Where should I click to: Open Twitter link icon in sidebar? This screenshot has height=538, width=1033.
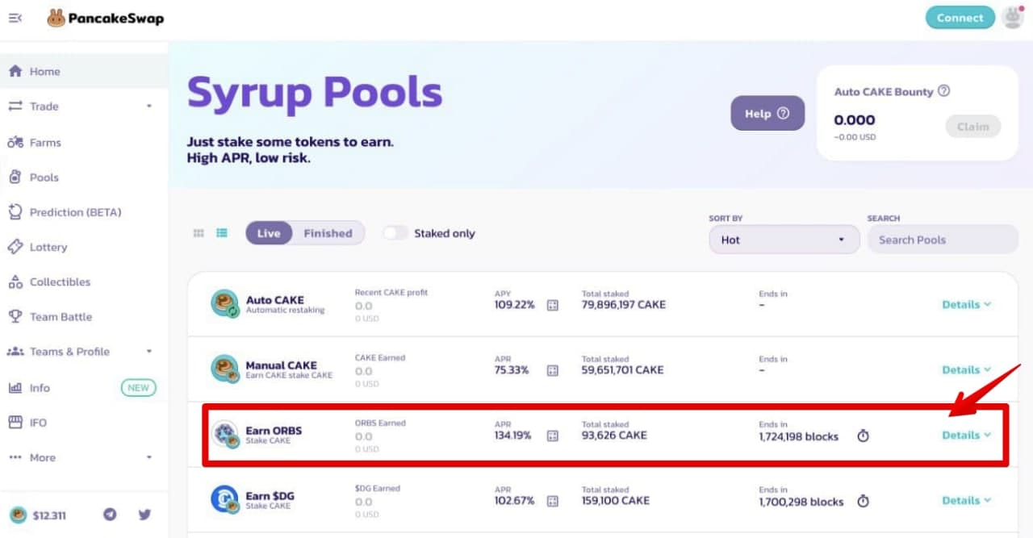(x=144, y=515)
